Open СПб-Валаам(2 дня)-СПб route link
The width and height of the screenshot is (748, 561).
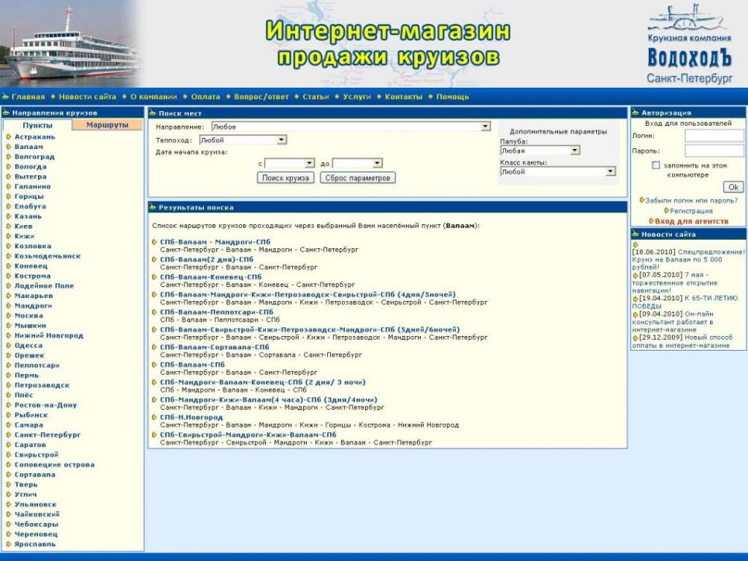(207, 260)
